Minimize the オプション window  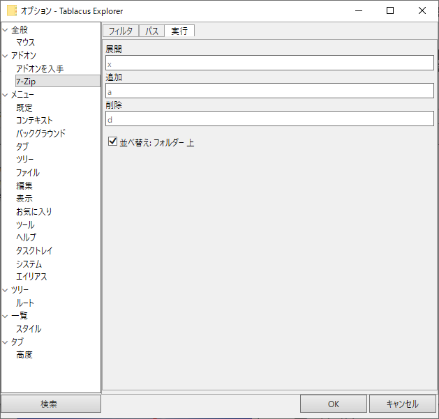[x=359, y=10]
